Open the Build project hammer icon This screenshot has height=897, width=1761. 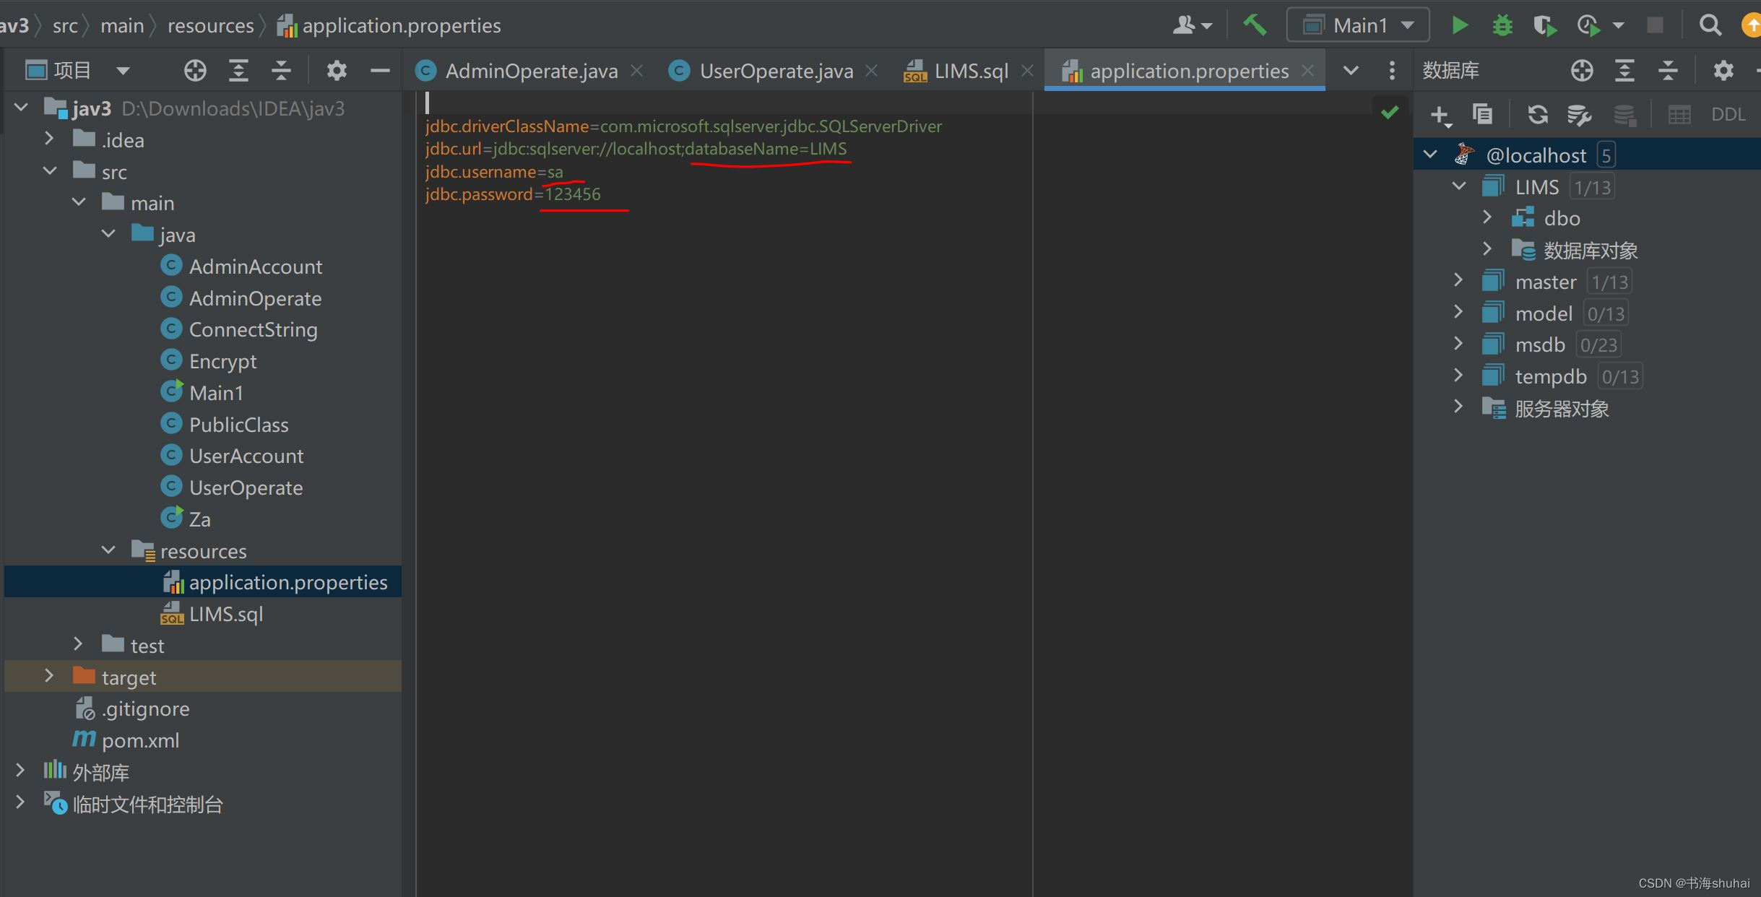click(x=1255, y=24)
